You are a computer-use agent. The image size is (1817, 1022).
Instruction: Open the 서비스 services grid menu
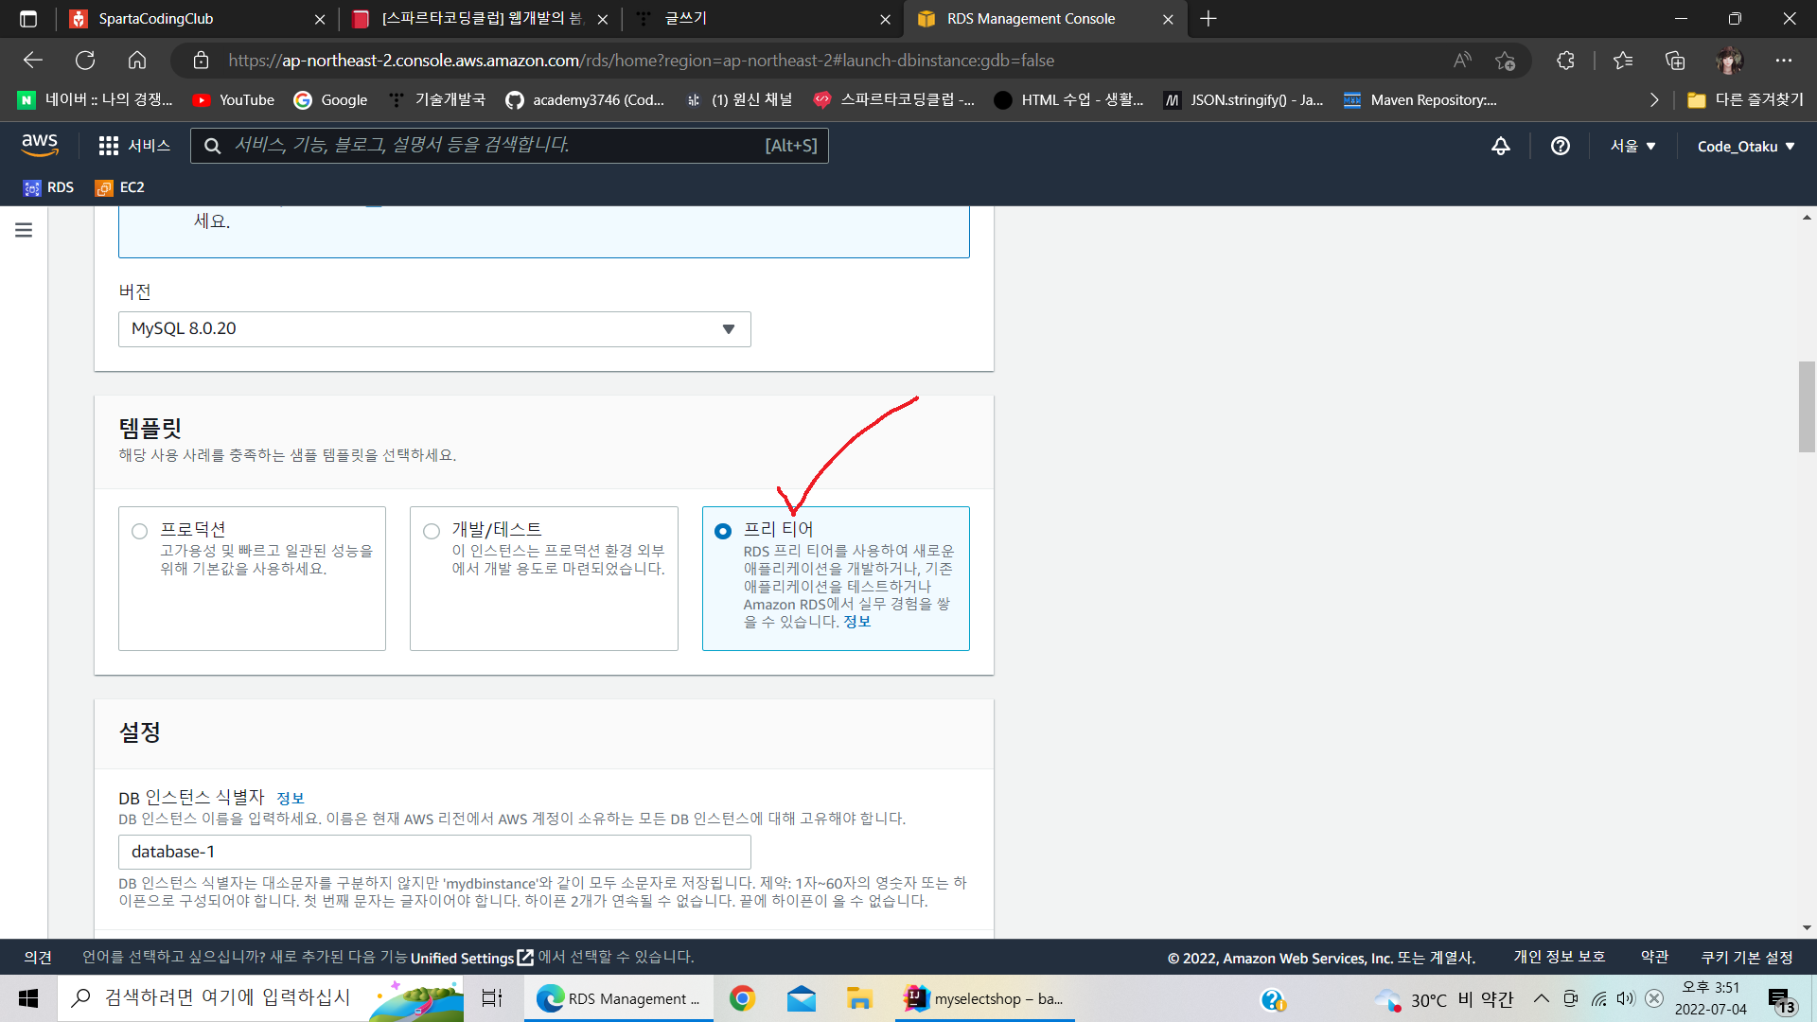click(x=134, y=146)
